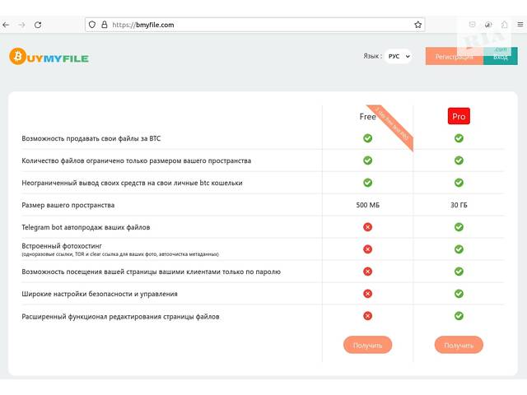Image resolution: width=527 pixels, height=395 pixels.
Task: Click Pro checkmark for unlimited btc withdrawal
Action: point(459,183)
